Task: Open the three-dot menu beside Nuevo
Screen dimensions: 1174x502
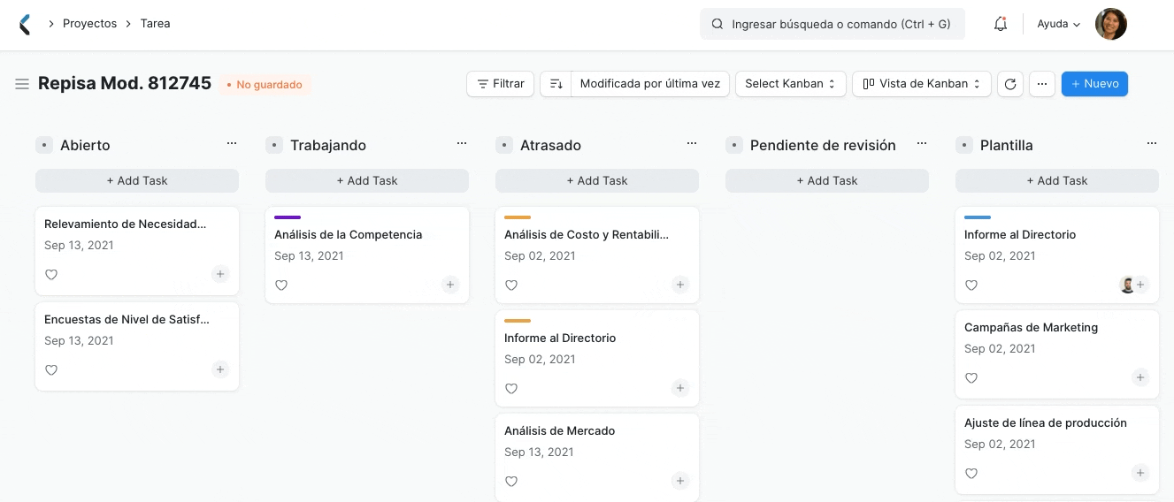Action: pos(1042,84)
